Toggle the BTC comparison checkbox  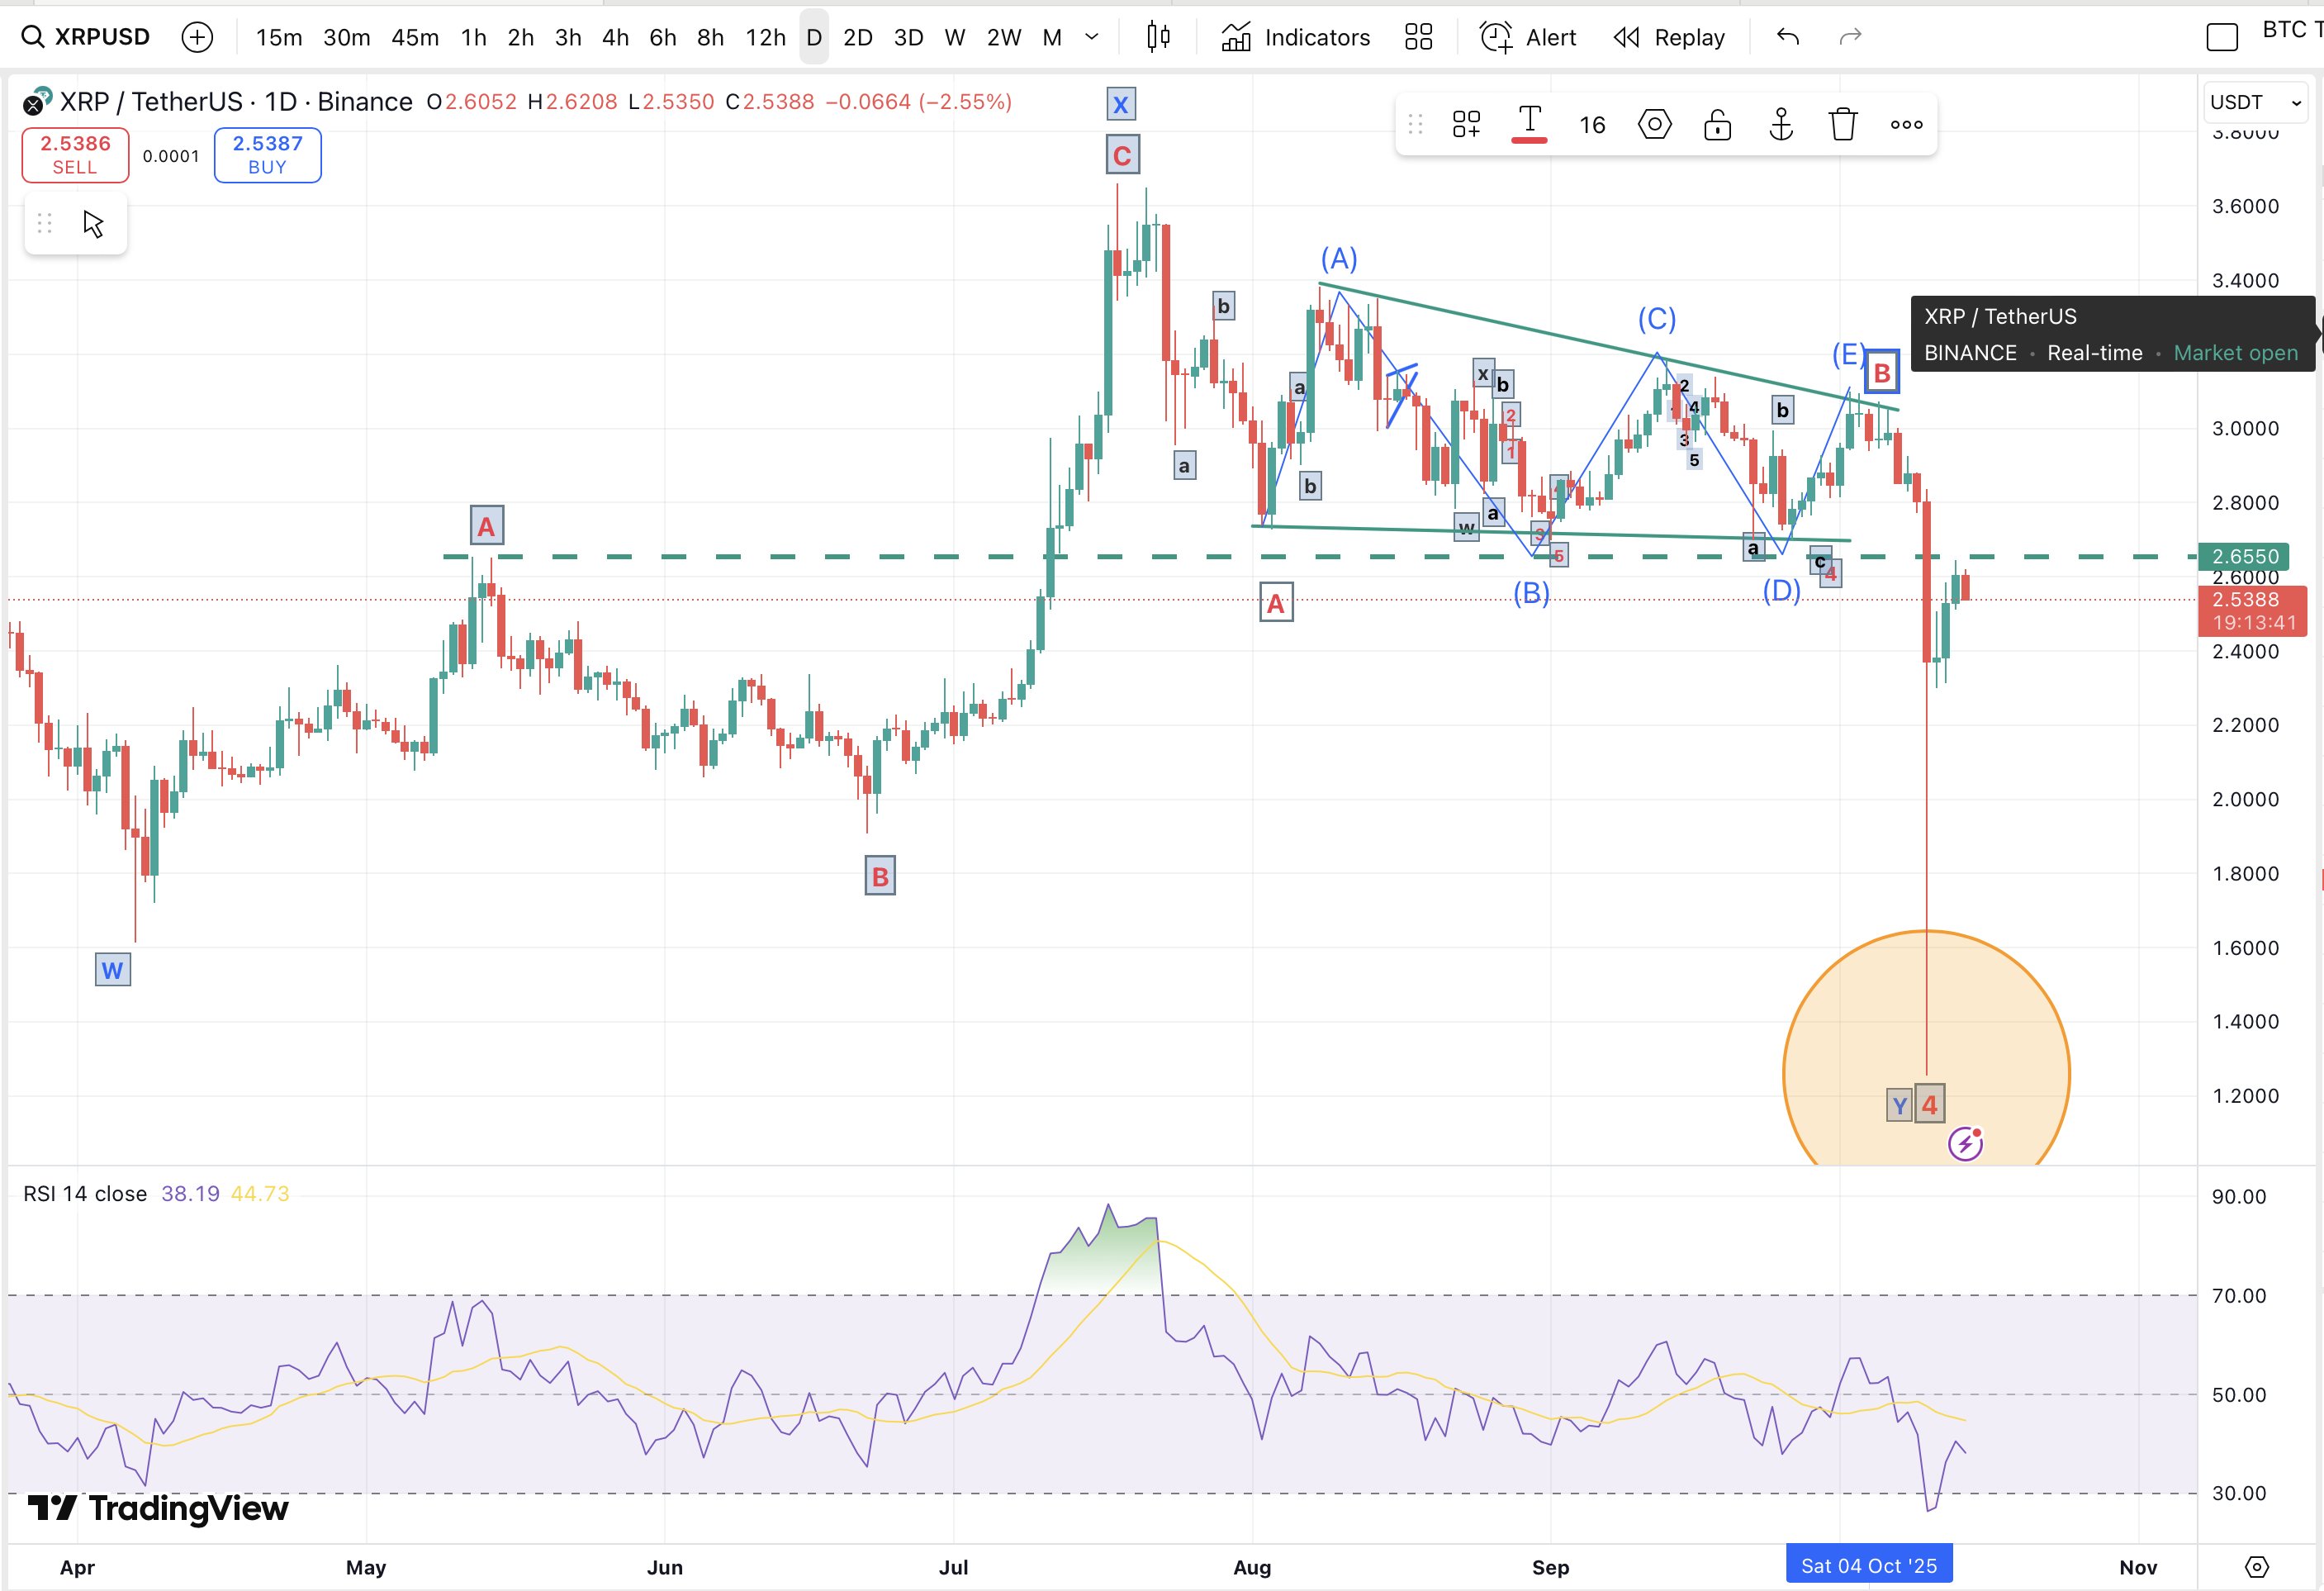pos(2222,36)
